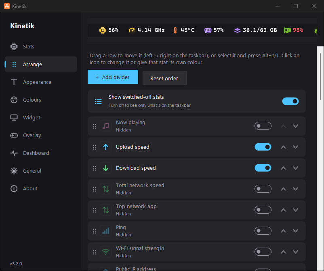The width and height of the screenshot is (324, 271).
Task: Click the Add divider button
Action: coord(113,77)
